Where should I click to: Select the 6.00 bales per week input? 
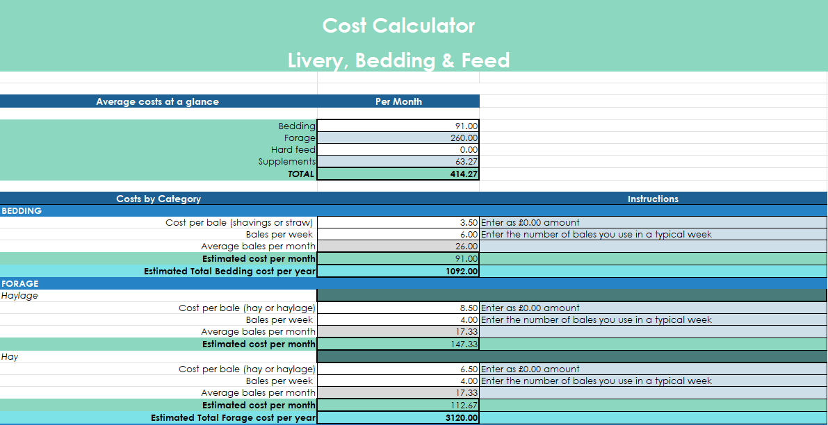(x=398, y=235)
